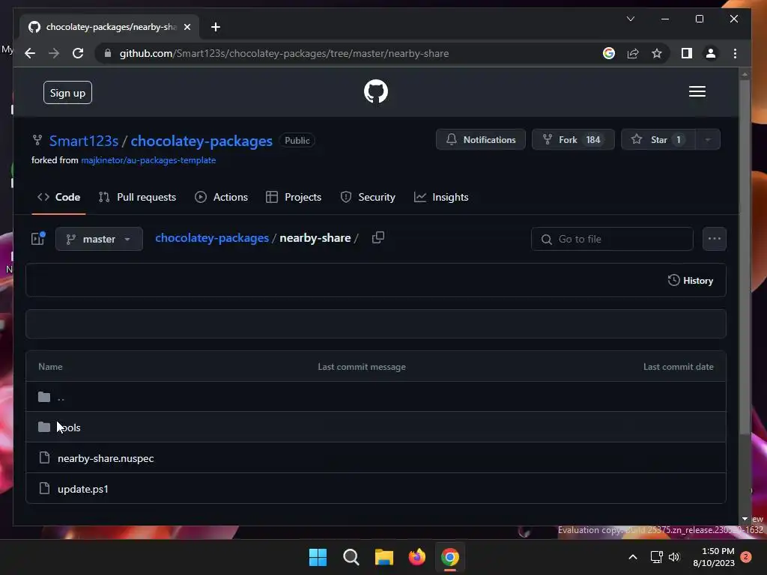Copy the path using the copy icon
The image size is (767, 575).
click(x=378, y=237)
